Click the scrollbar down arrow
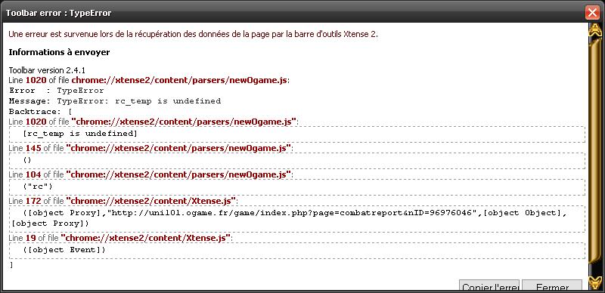Image resolution: width=605 pixels, height=293 pixels. pyautogui.click(x=594, y=282)
